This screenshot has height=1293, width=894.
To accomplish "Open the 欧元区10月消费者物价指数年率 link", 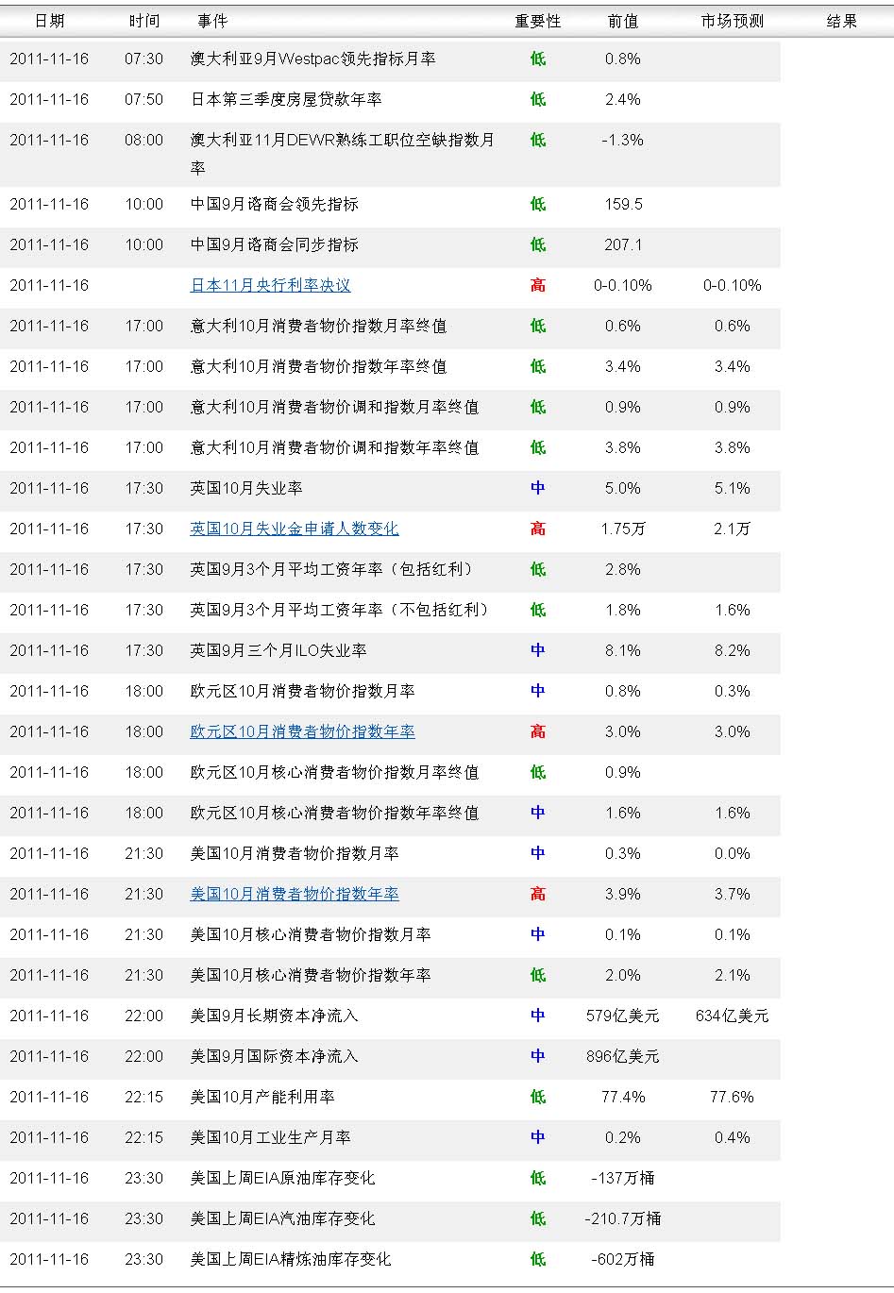I will (x=302, y=731).
